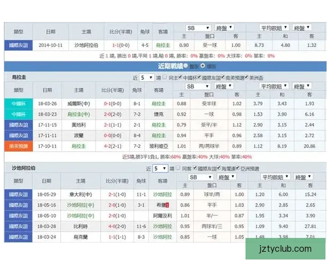Viewport: 331px width, 265px height.
Task: Open 平均歐賠 dropdown in 沙地阿拉伯 section
Action: point(275,177)
